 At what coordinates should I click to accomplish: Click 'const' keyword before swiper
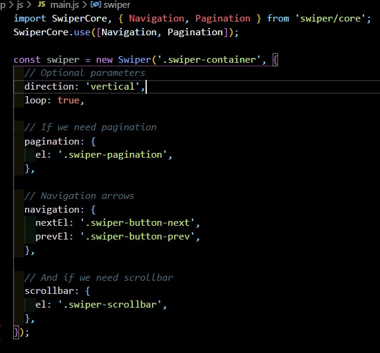27,60
